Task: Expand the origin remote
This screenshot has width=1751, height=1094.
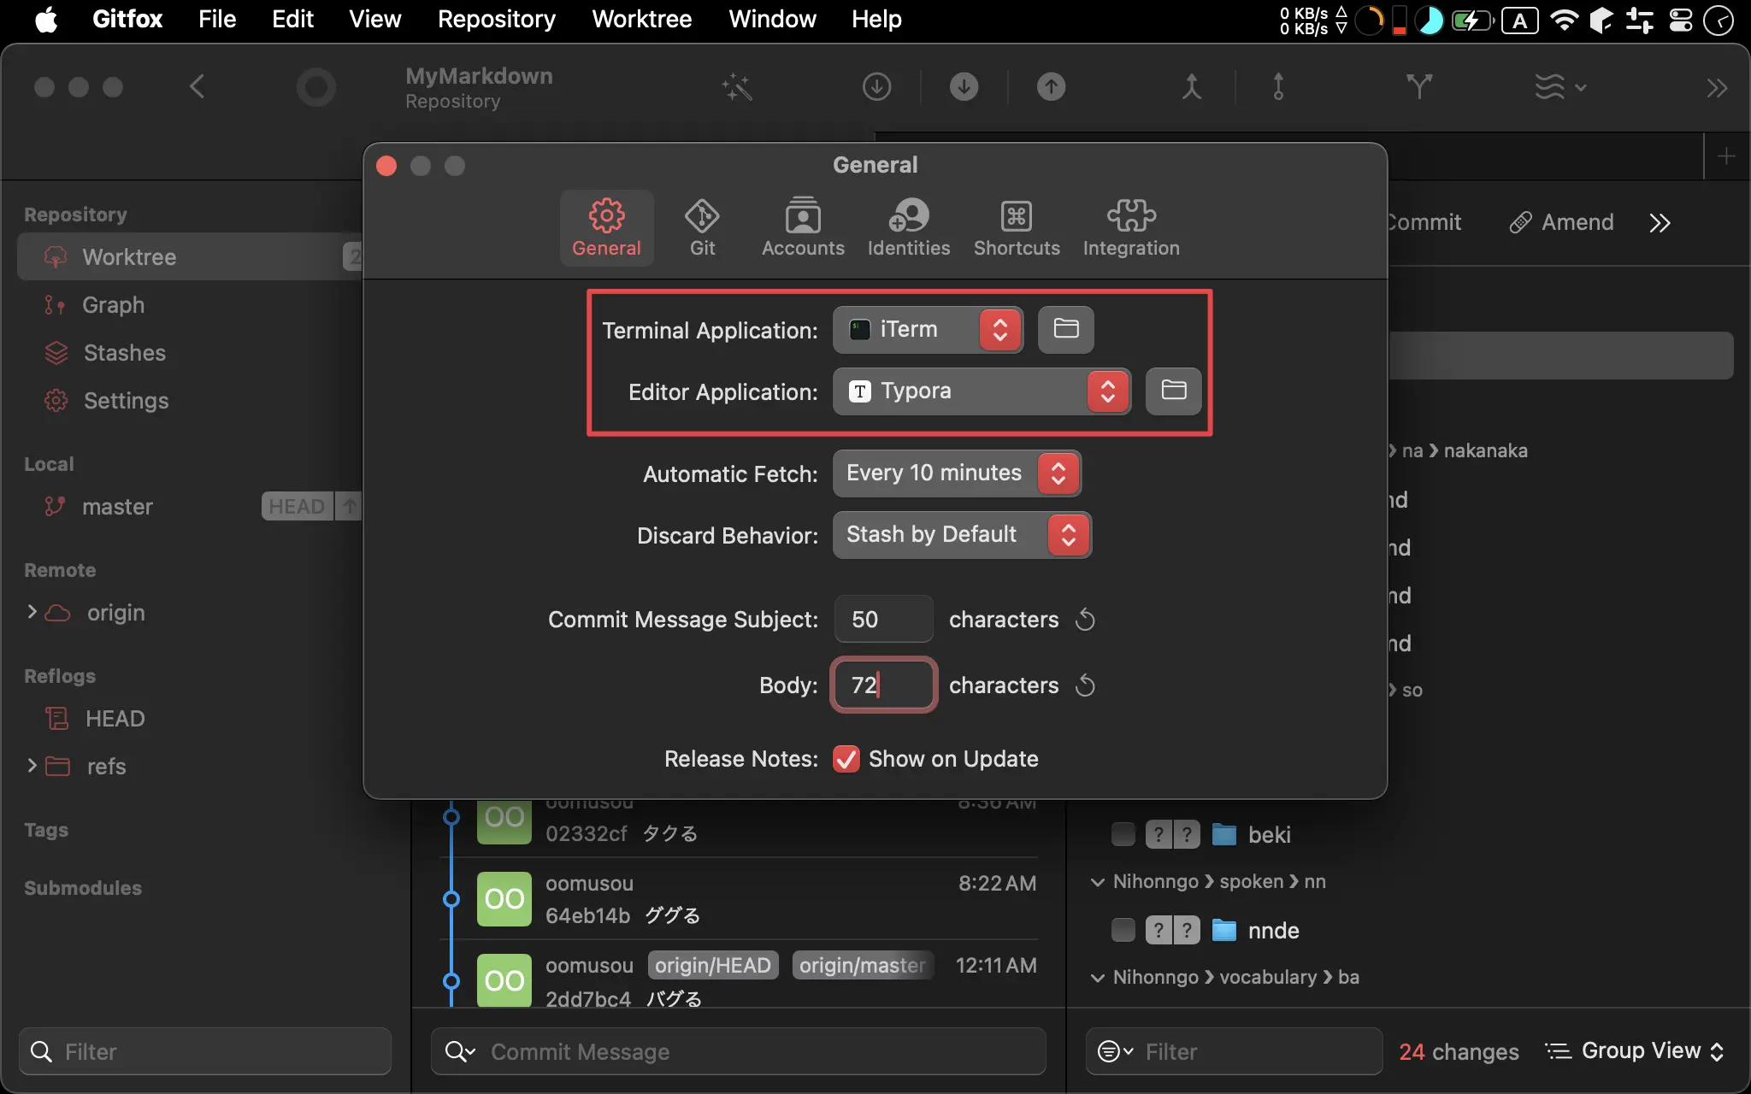Action: [x=32, y=612]
